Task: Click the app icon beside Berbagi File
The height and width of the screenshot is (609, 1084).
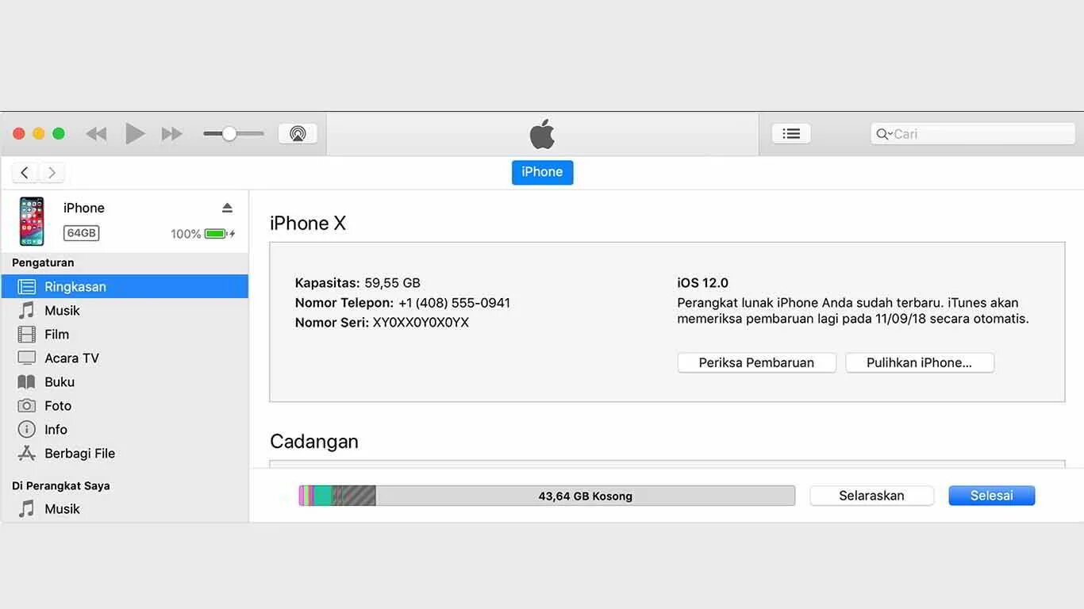Action: pyautogui.click(x=27, y=453)
